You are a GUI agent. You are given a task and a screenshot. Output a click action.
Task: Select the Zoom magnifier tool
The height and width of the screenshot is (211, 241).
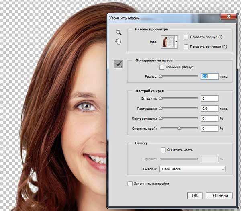[118, 32]
